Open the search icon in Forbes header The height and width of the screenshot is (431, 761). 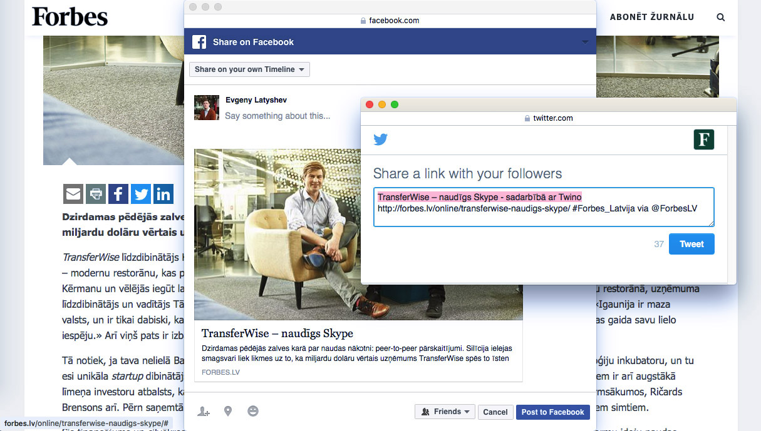tap(721, 18)
